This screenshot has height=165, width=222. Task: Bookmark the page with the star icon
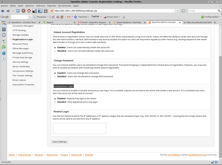(174, 11)
